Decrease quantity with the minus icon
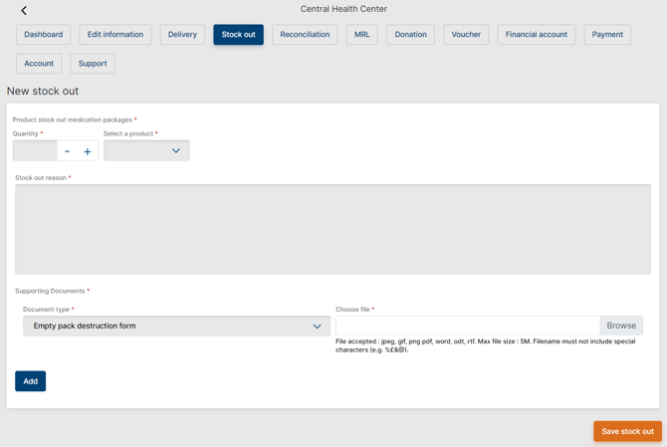This screenshot has width=667, height=447. [x=67, y=151]
